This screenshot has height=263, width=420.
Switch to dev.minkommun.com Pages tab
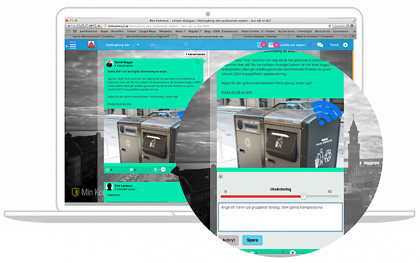pyautogui.click(x=149, y=36)
